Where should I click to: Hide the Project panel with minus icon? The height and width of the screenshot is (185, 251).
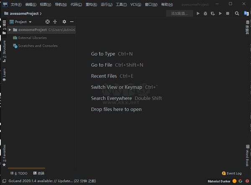click(72, 22)
